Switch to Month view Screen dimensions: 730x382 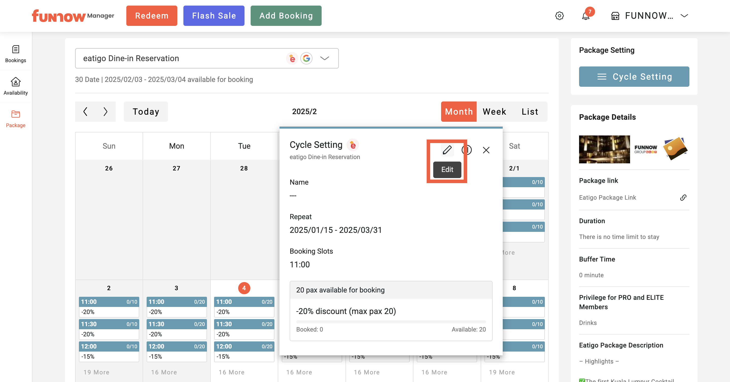click(459, 111)
